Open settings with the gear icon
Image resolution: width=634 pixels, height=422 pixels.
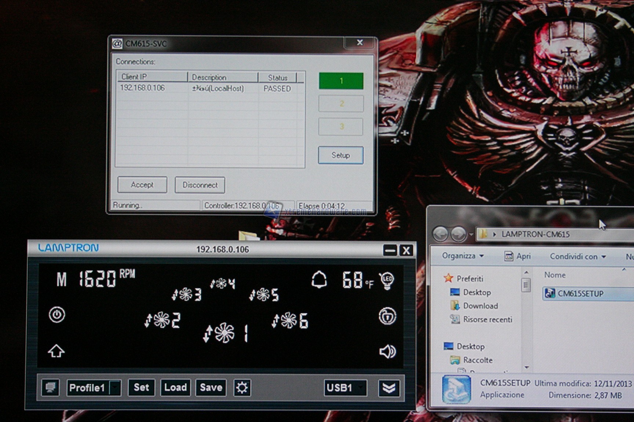(x=242, y=388)
